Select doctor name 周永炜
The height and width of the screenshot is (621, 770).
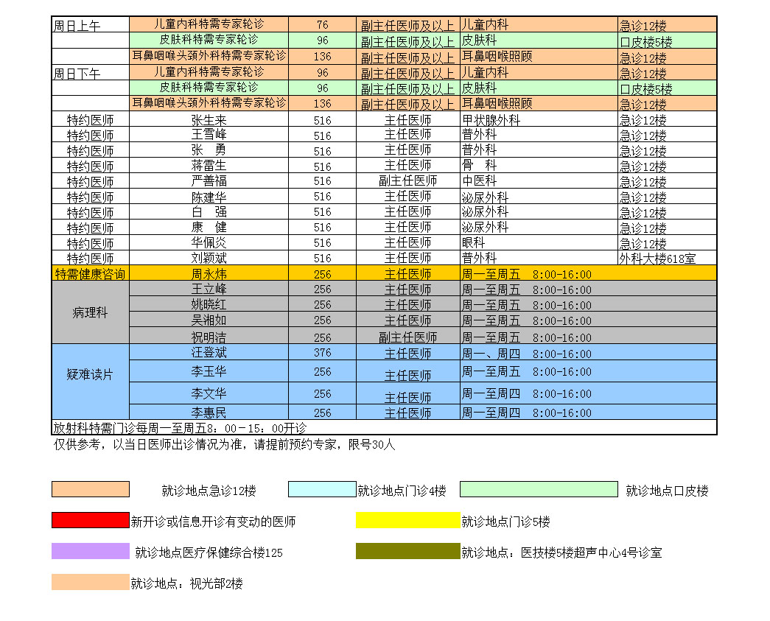(209, 273)
